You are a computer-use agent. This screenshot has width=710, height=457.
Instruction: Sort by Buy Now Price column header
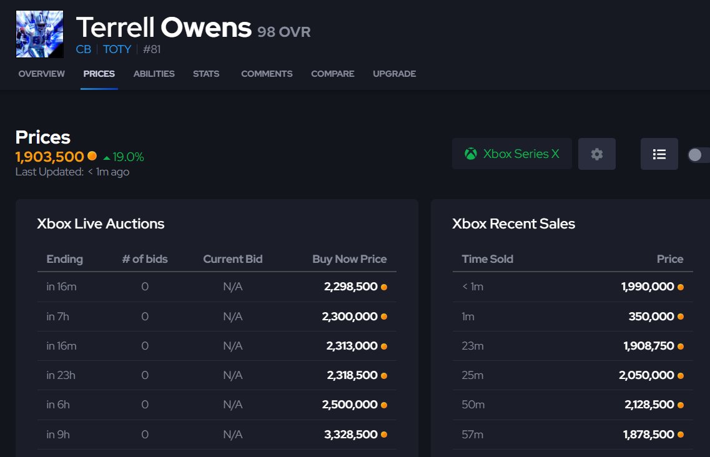[x=350, y=259]
